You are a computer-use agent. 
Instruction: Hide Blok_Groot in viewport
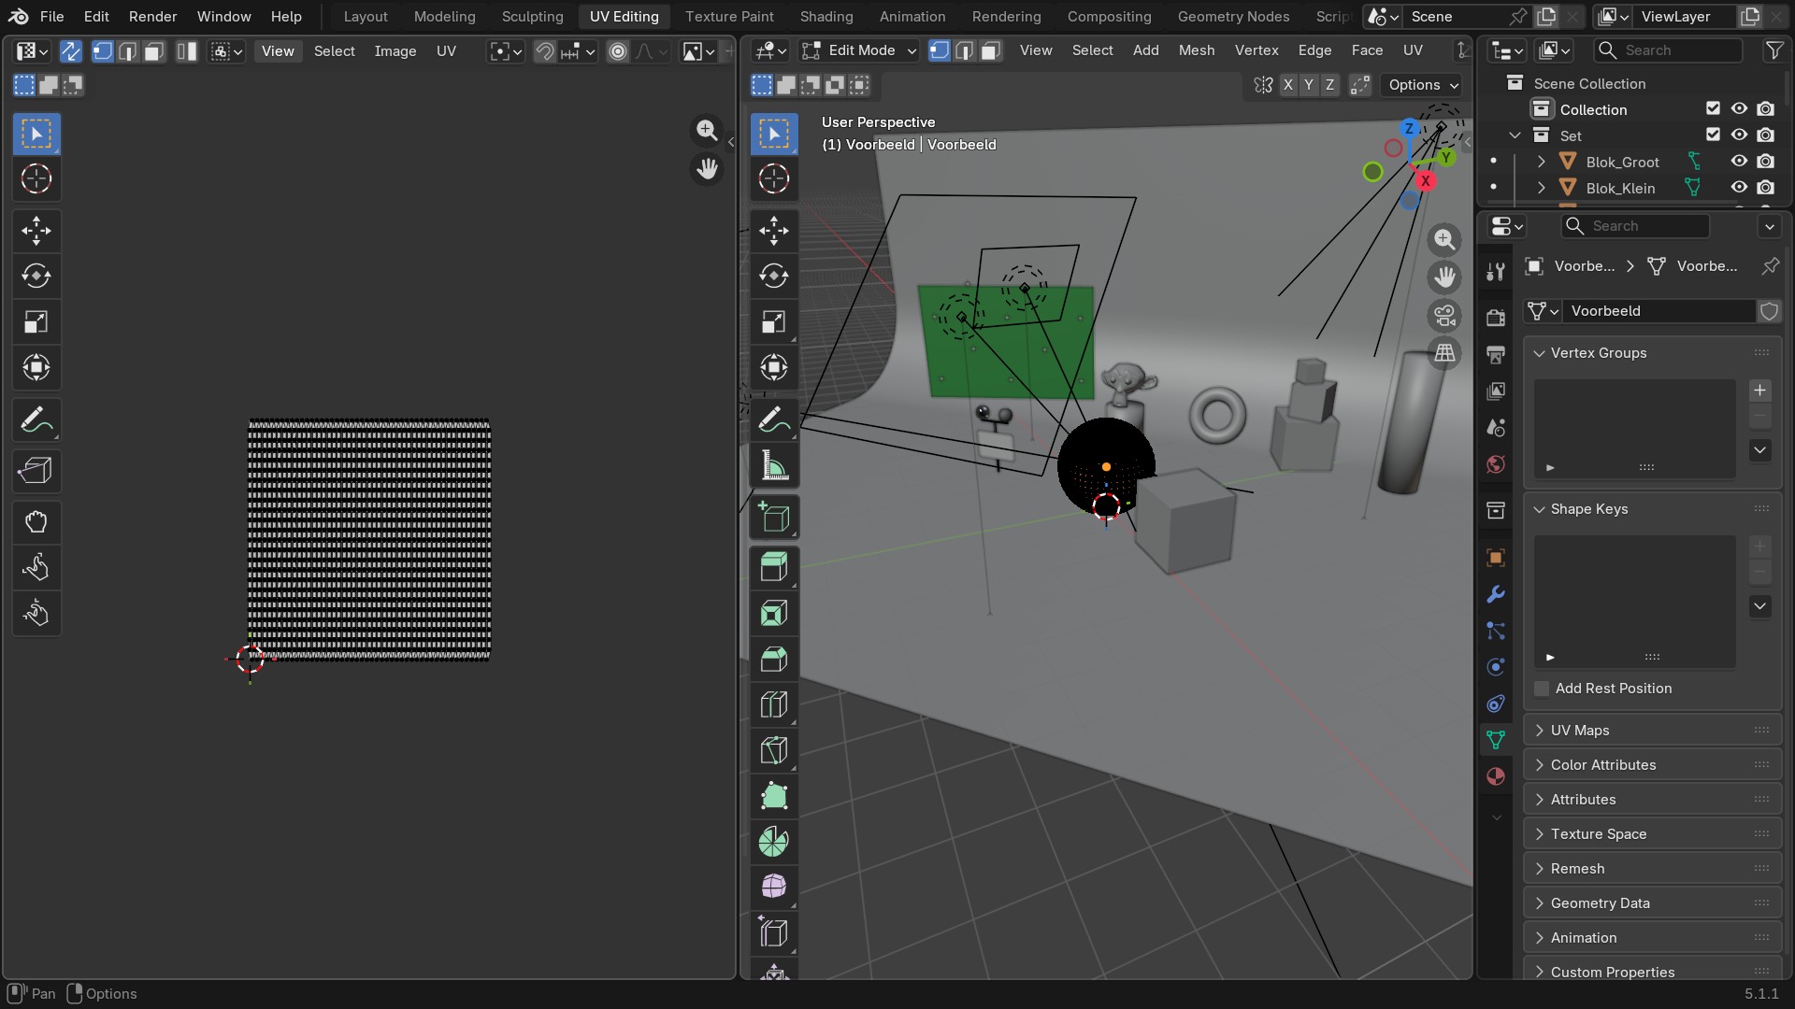pyautogui.click(x=1739, y=162)
